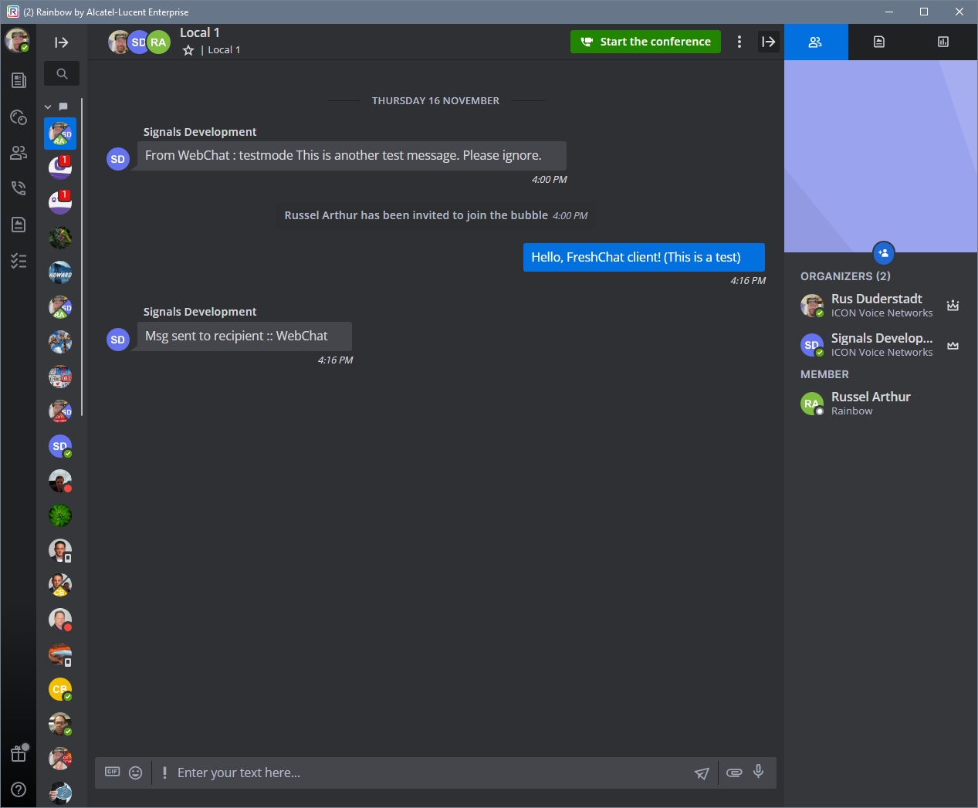Screen dimensions: 978x808
Task: Collapse the right details panel arrow
Action: coord(768,42)
